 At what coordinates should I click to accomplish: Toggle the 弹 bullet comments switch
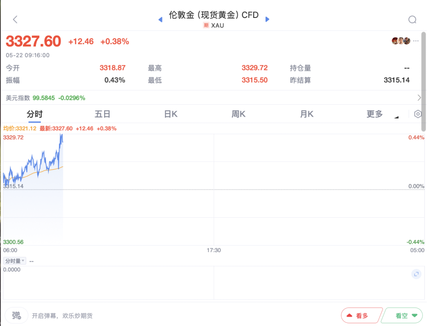coord(17,315)
